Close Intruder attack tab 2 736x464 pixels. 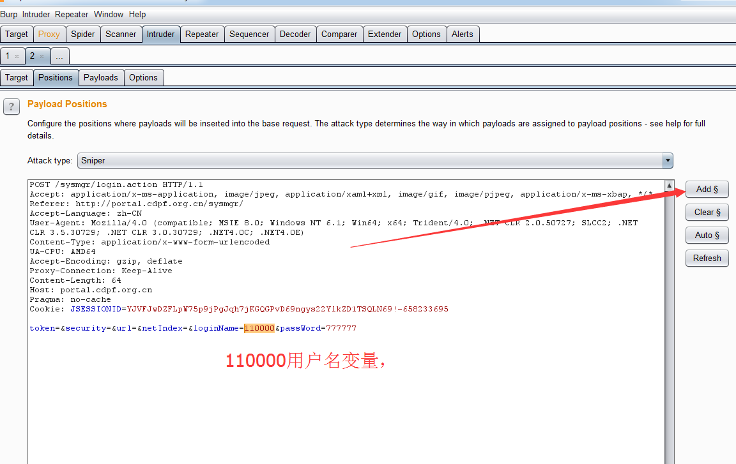coord(42,57)
